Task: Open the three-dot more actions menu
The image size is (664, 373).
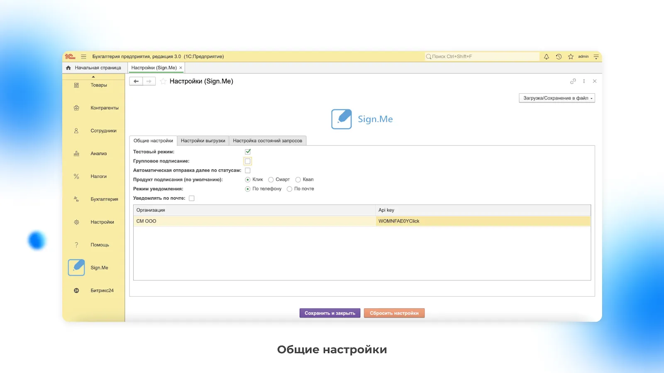Action: tap(584, 81)
